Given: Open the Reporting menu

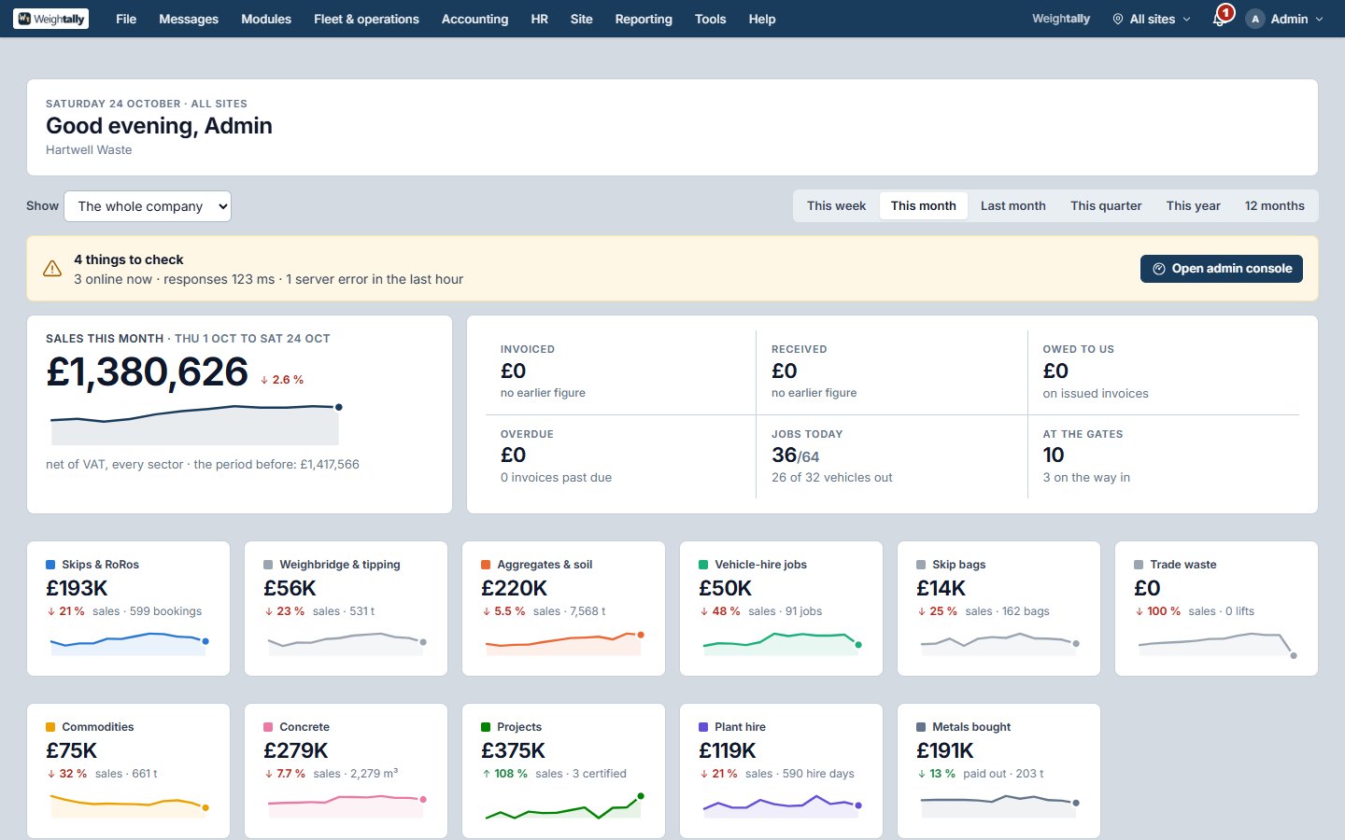Looking at the screenshot, I should click(x=644, y=19).
